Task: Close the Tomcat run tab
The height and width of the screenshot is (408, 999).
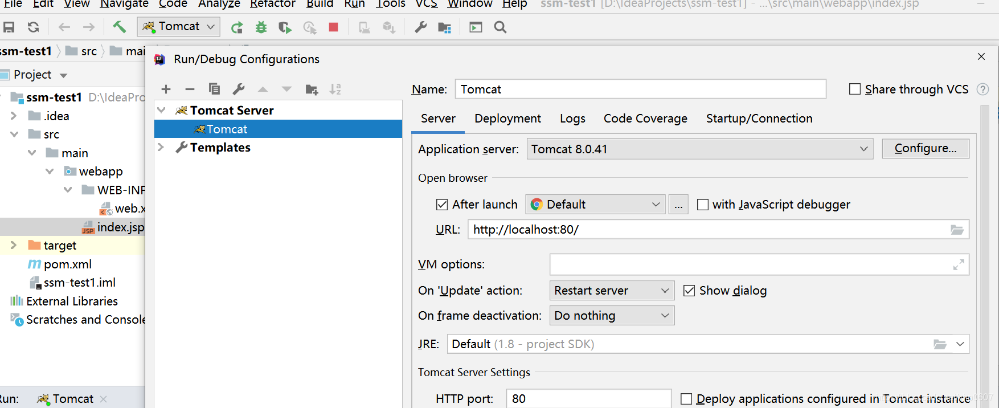Action: [x=103, y=399]
